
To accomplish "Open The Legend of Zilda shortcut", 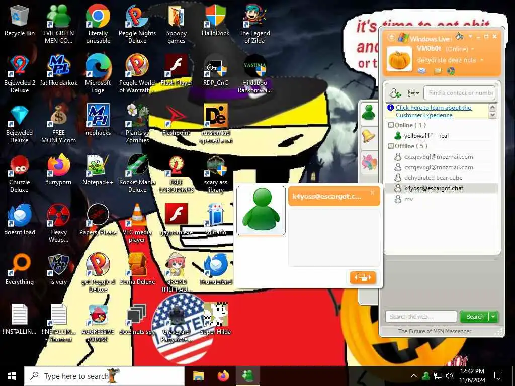I will click(254, 24).
